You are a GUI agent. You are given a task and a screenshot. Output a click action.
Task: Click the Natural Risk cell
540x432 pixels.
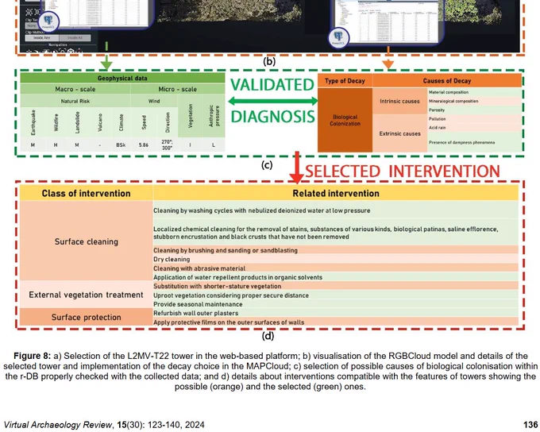(75, 101)
